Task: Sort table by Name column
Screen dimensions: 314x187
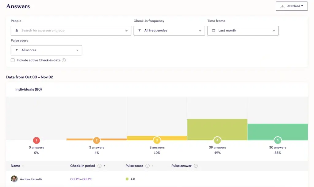Action: (23, 166)
